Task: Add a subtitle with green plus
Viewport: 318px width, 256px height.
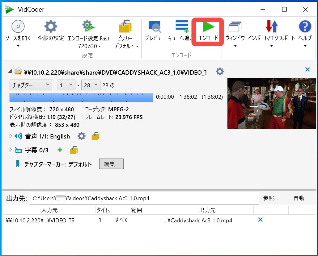Action: (60, 150)
